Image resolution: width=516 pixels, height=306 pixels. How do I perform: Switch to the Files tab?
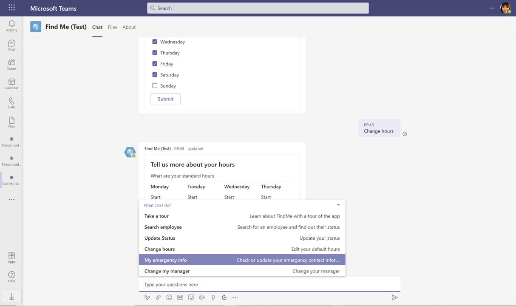(112, 27)
